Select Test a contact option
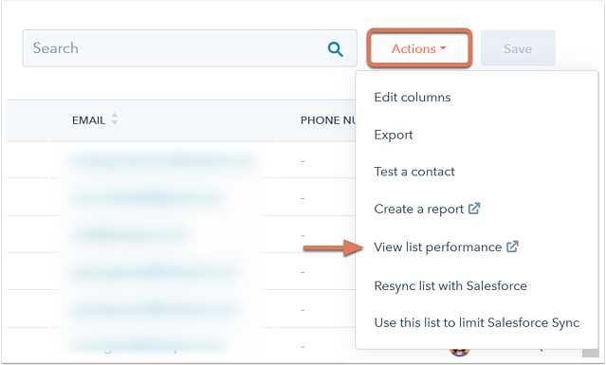This screenshot has height=365, width=606. click(x=414, y=172)
